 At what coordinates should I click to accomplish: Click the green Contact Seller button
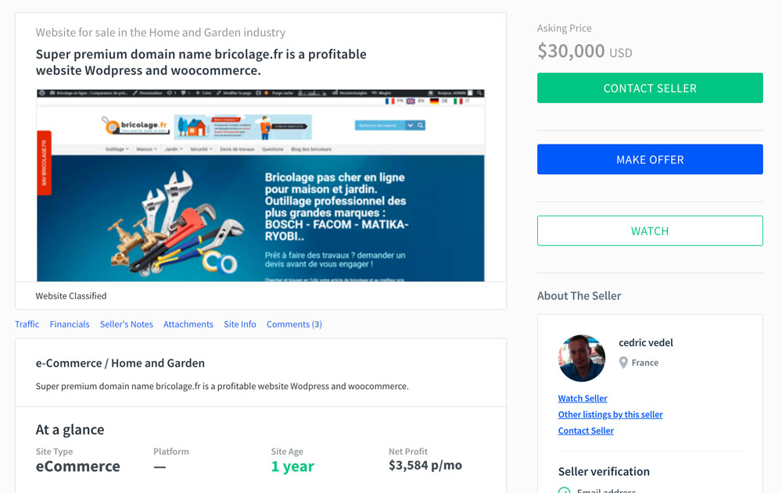coord(650,88)
